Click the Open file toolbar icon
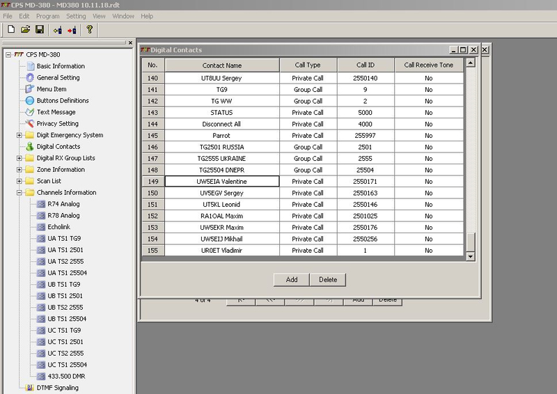 pos(25,29)
